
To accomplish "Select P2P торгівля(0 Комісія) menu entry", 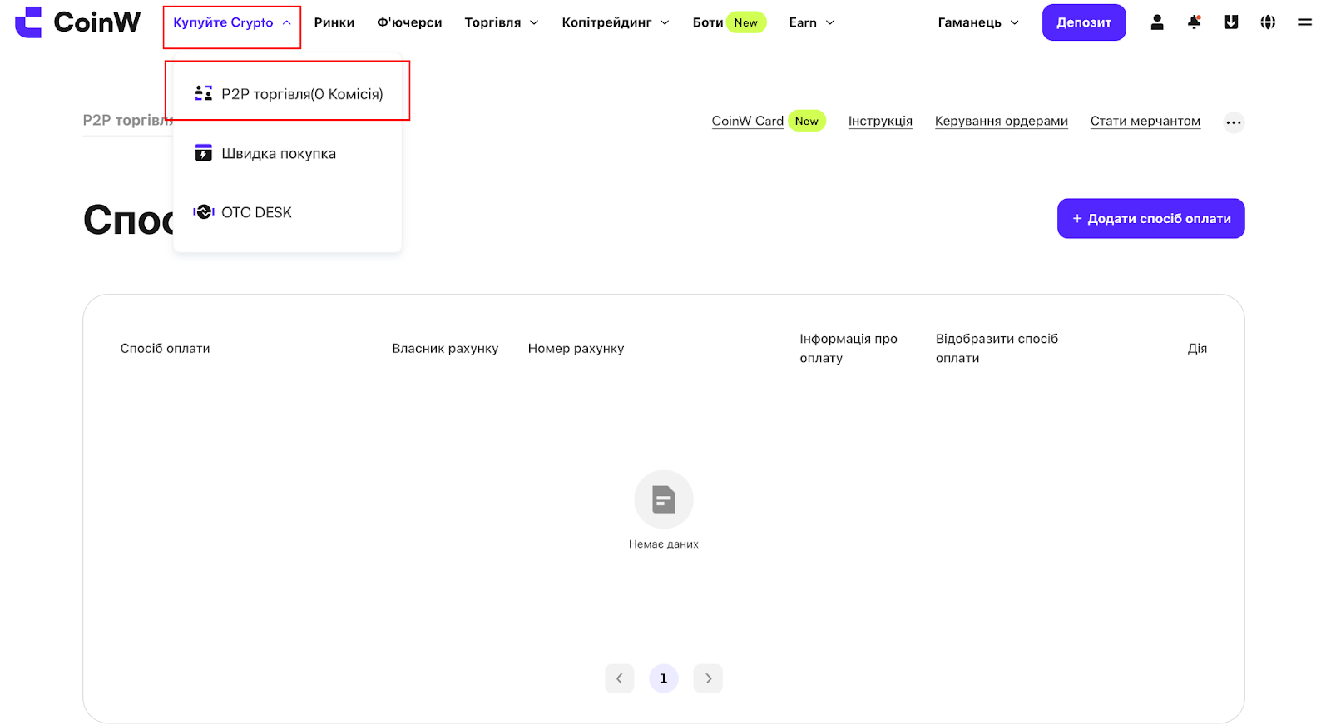I will click(x=287, y=93).
